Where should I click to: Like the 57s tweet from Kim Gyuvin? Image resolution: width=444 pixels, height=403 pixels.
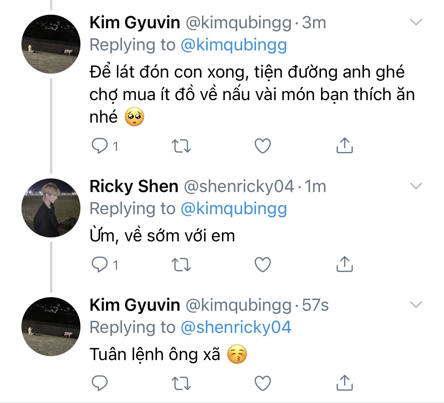pyautogui.click(x=263, y=383)
